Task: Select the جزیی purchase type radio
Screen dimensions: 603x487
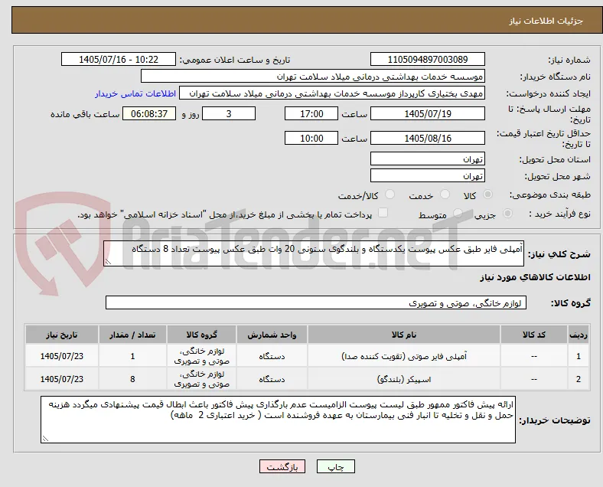Action: pyautogui.click(x=507, y=214)
